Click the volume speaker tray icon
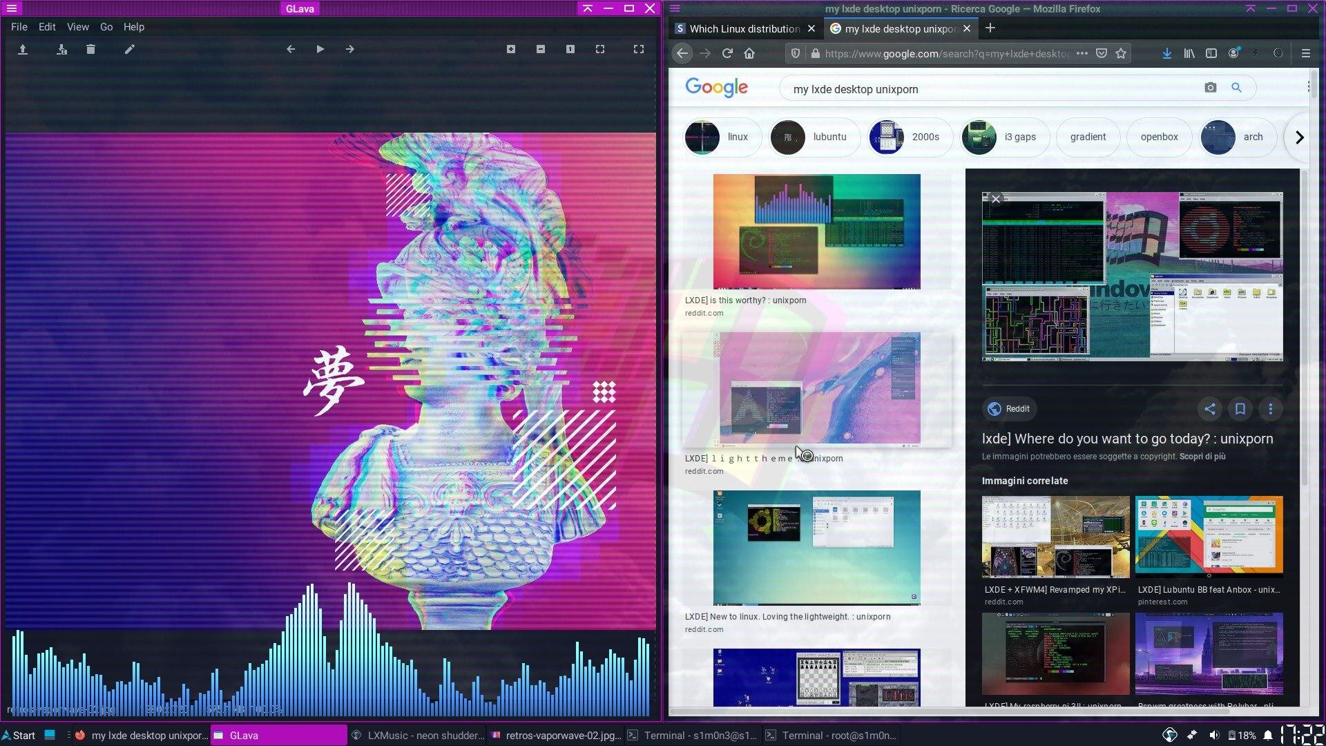 click(1214, 735)
